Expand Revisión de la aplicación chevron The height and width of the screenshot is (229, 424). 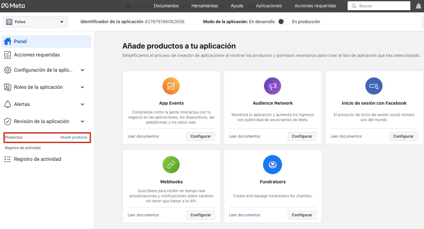point(82,121)
